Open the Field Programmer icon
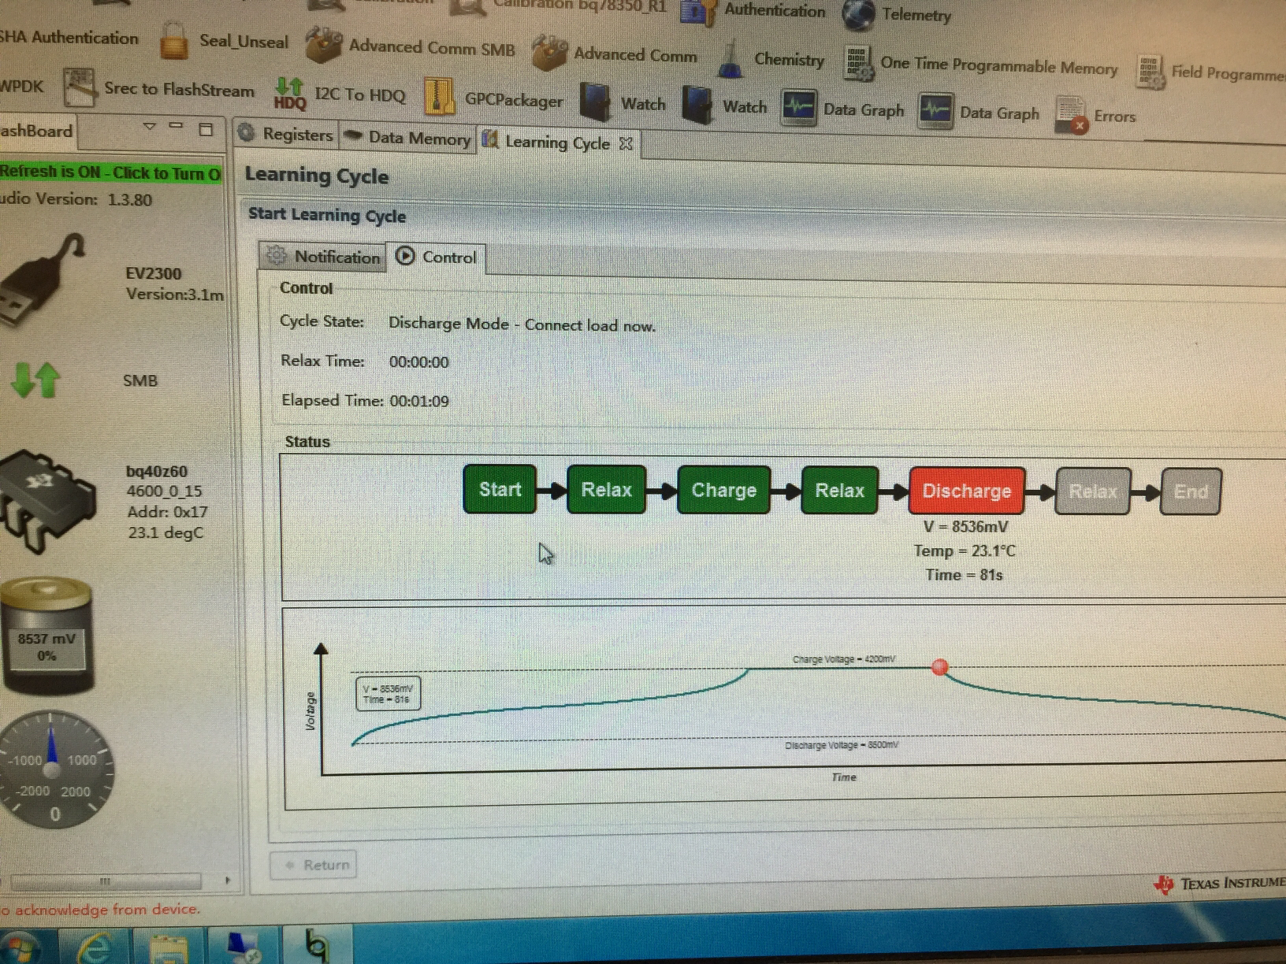The image size is (1286, 964). coord(1150,71)
